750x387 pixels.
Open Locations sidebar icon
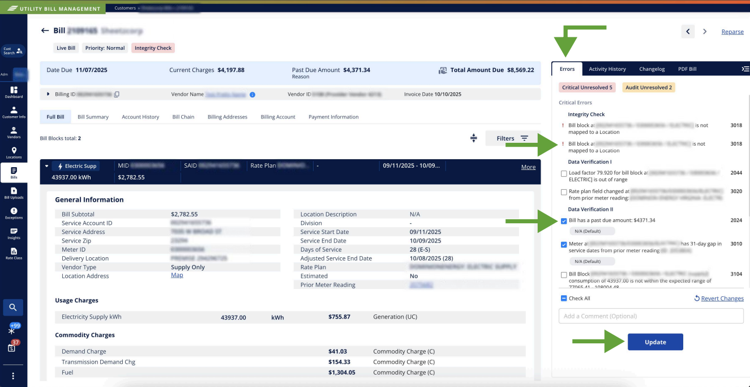tap(14, 153)
